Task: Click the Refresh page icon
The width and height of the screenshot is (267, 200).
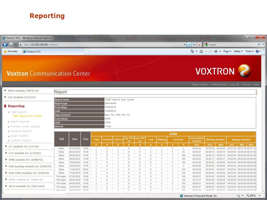Action: [194, 44]
